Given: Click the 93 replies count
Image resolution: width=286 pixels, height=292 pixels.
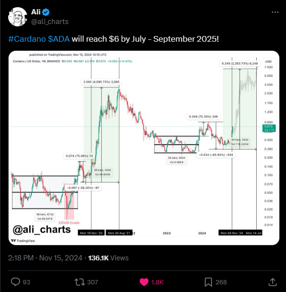Looking at the screenshot, I should pos(26,282).
